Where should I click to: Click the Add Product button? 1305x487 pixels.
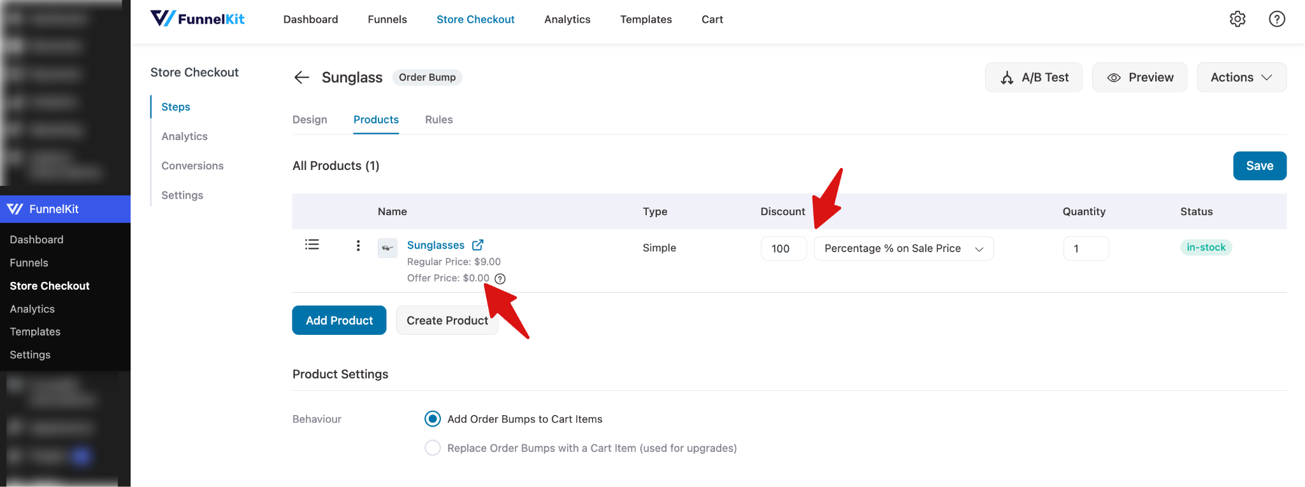tap(339, 320)
